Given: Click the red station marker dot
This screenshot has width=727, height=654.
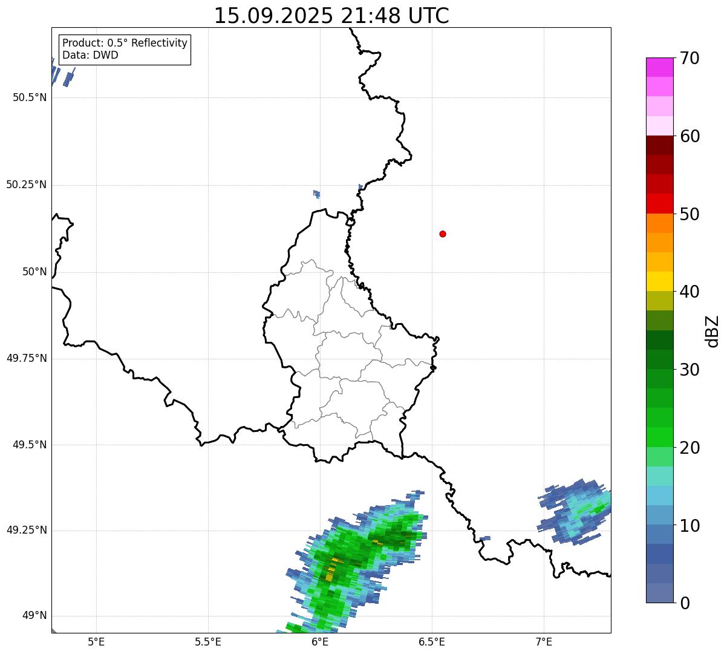Looking at the screenshot, I should click(443, 234).
